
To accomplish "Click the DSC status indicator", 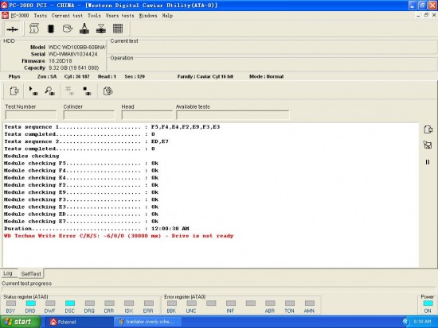I will click(x=70, y=303).
